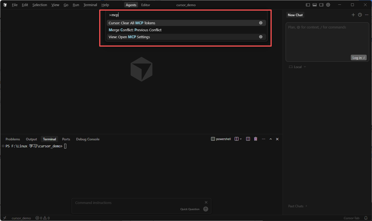Split the terminal using icon beside trash
The height and width of the screenshot is (221, 372).
[248, 139]
